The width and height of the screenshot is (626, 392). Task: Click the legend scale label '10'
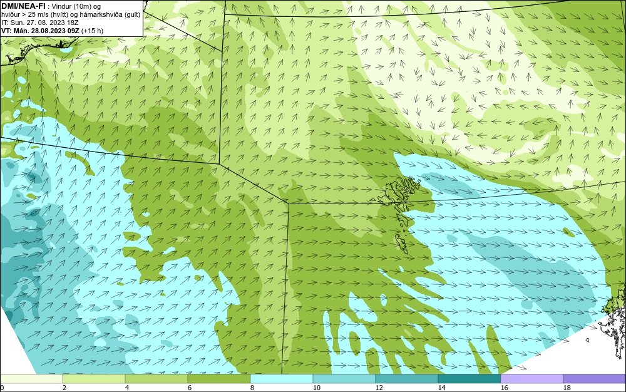coord(317,388)
